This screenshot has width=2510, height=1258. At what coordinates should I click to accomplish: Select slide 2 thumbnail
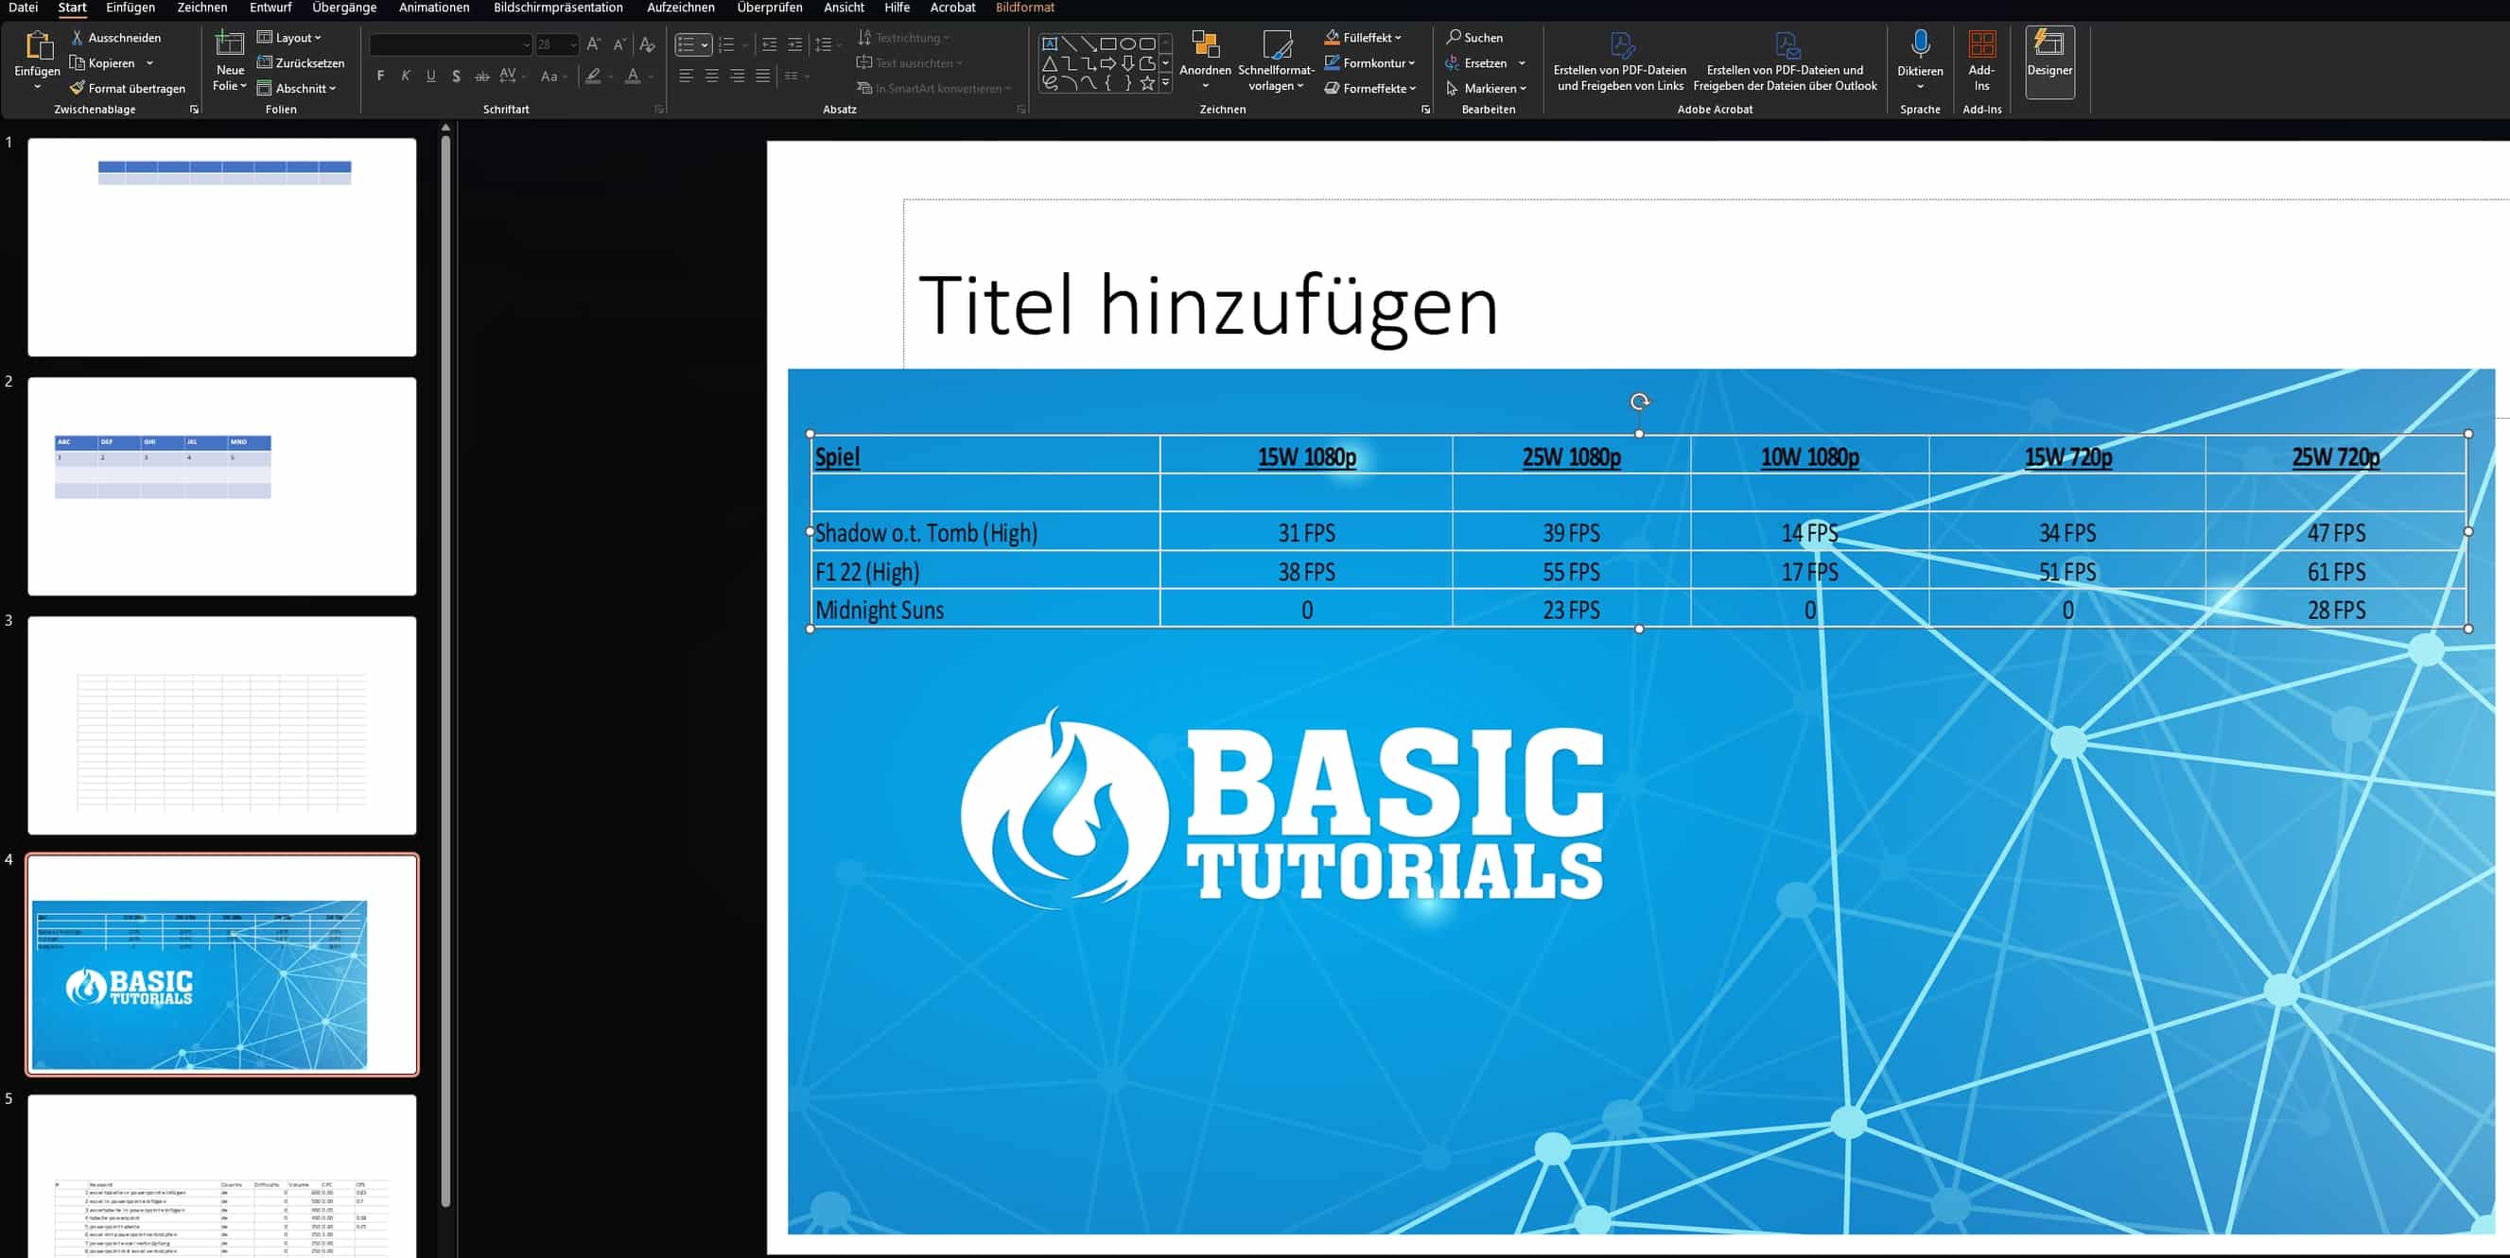coord(222,486)
